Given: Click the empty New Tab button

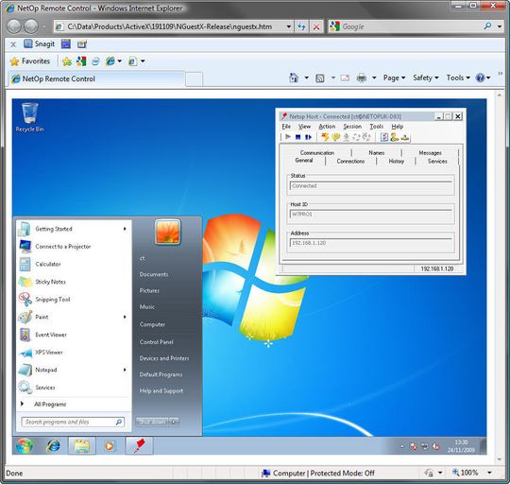Looking at the screenshot, I should (x=195, y=79).
